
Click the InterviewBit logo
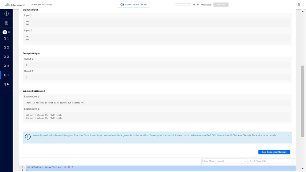[x=15, y=5]
